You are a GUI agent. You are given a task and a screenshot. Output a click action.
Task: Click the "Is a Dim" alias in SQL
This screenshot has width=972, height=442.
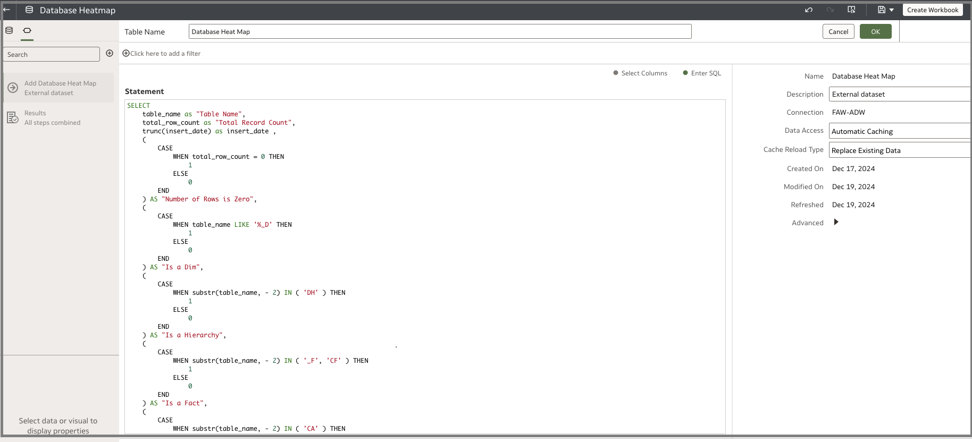[x=180, y=267]
